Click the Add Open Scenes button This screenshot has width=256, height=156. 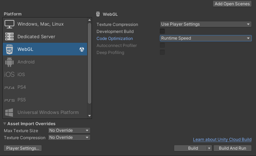point(232,4)
